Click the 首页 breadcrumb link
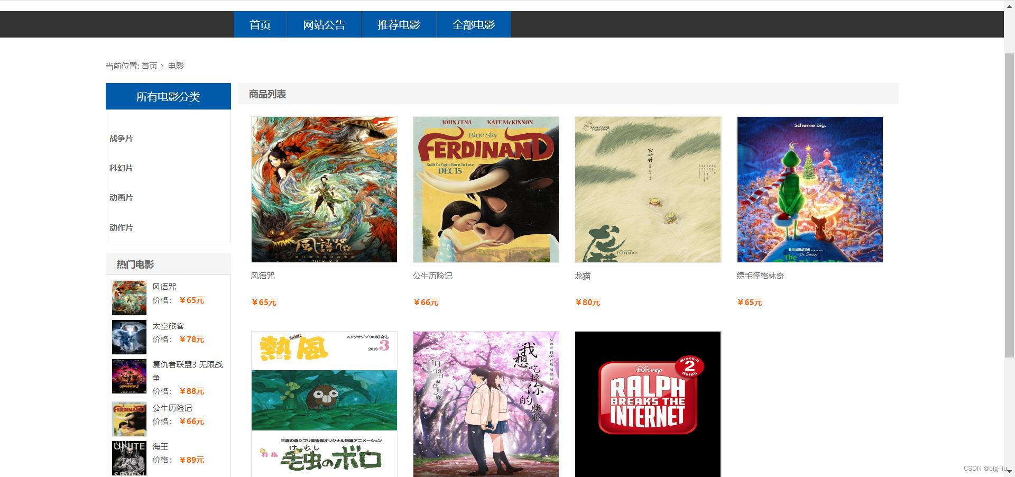1015x477 pixels. point(149,66)
